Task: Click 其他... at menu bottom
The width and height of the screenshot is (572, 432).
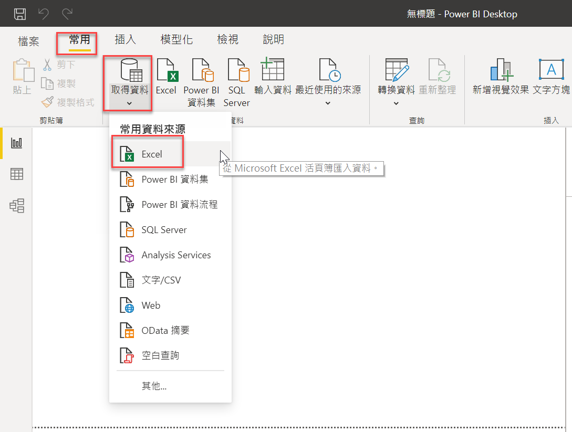Action: (154, 386)
